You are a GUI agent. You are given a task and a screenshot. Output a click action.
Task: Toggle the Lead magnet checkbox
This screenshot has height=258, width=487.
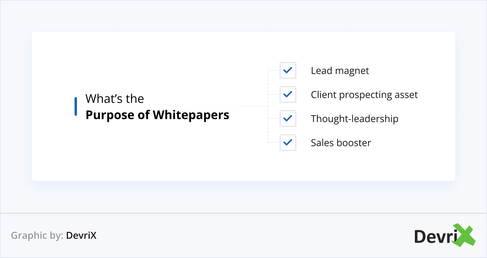point(288,70)
